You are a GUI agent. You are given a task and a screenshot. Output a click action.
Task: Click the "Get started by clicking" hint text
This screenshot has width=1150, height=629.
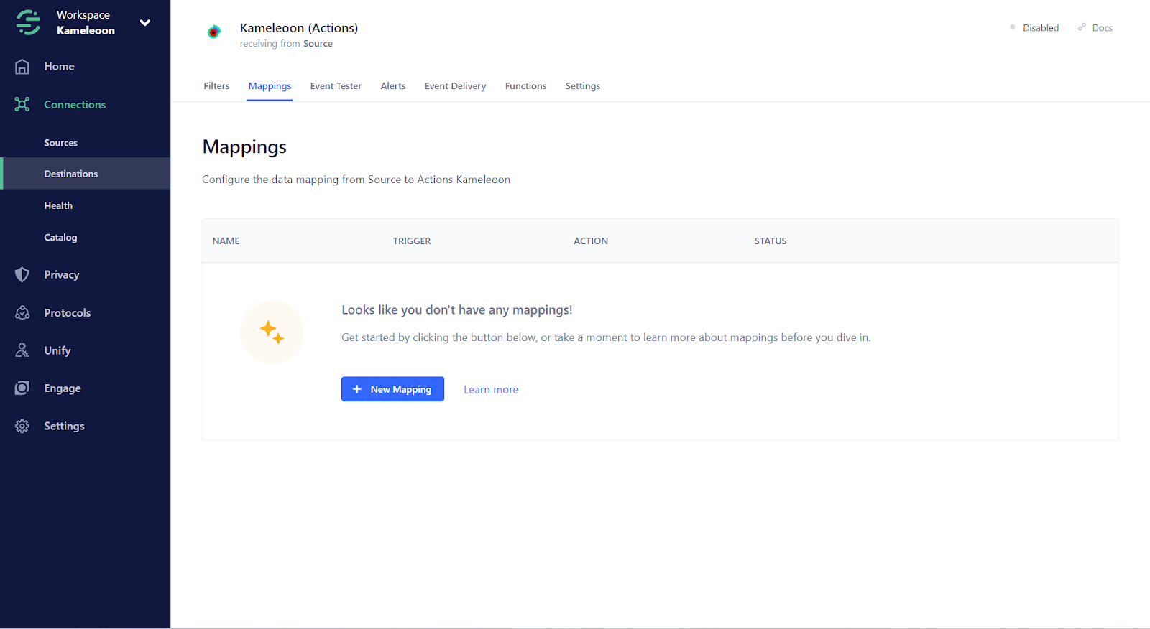[606, 337]
